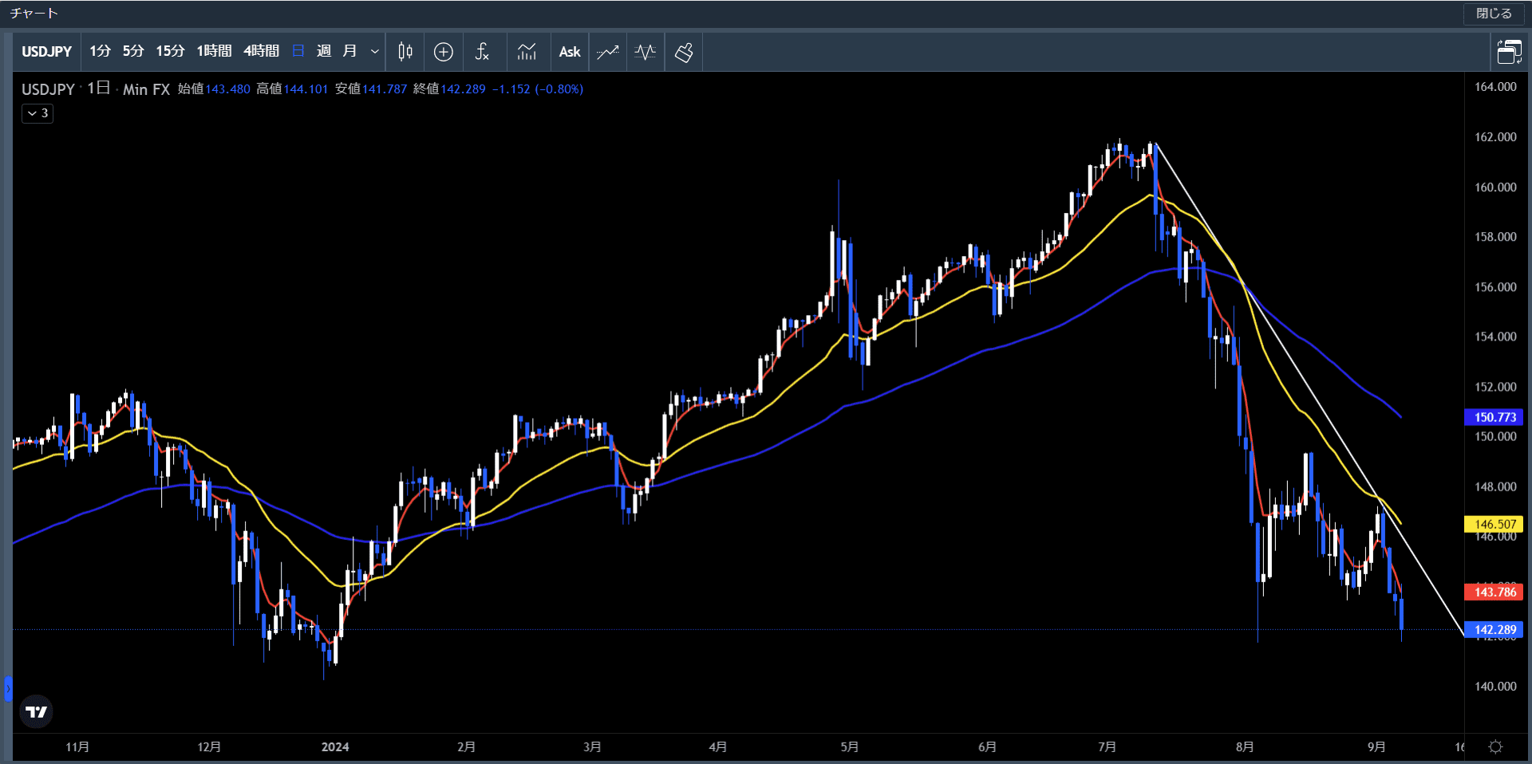This screenshot has width=1532, height=764.
Task: Select the 月 monthly timeframe
Action: point(349,52)
